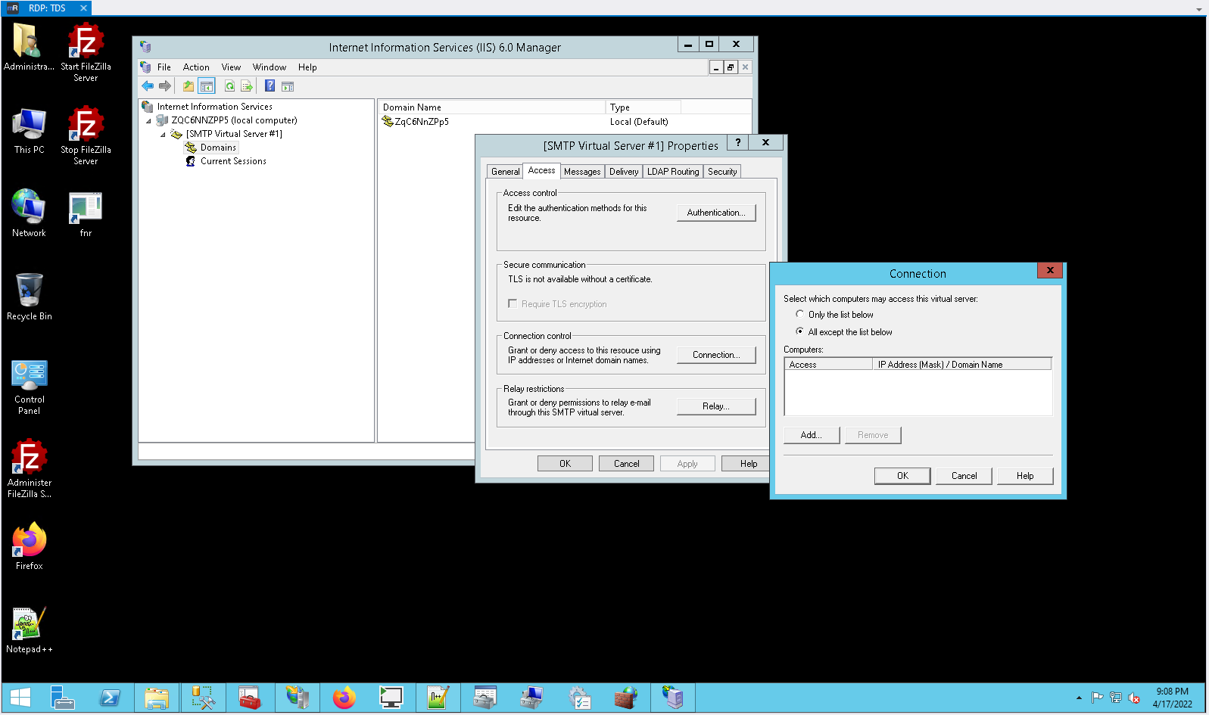
Task: Click the Connection... button in Properties
Action: [716, 355]
